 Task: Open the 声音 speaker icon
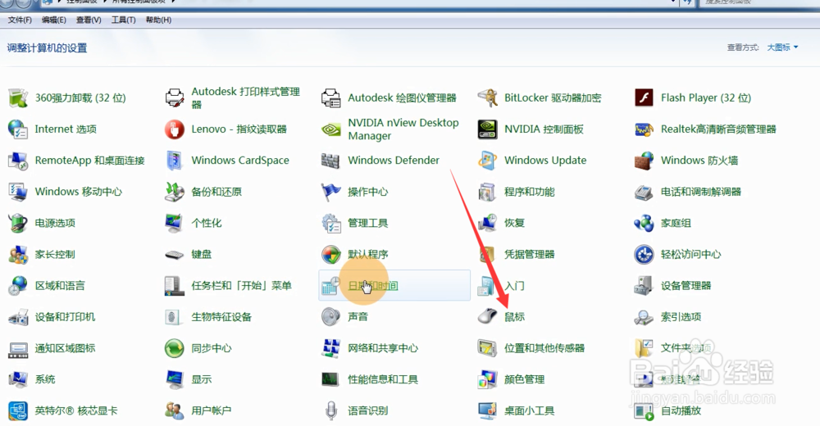pos(331,317)
